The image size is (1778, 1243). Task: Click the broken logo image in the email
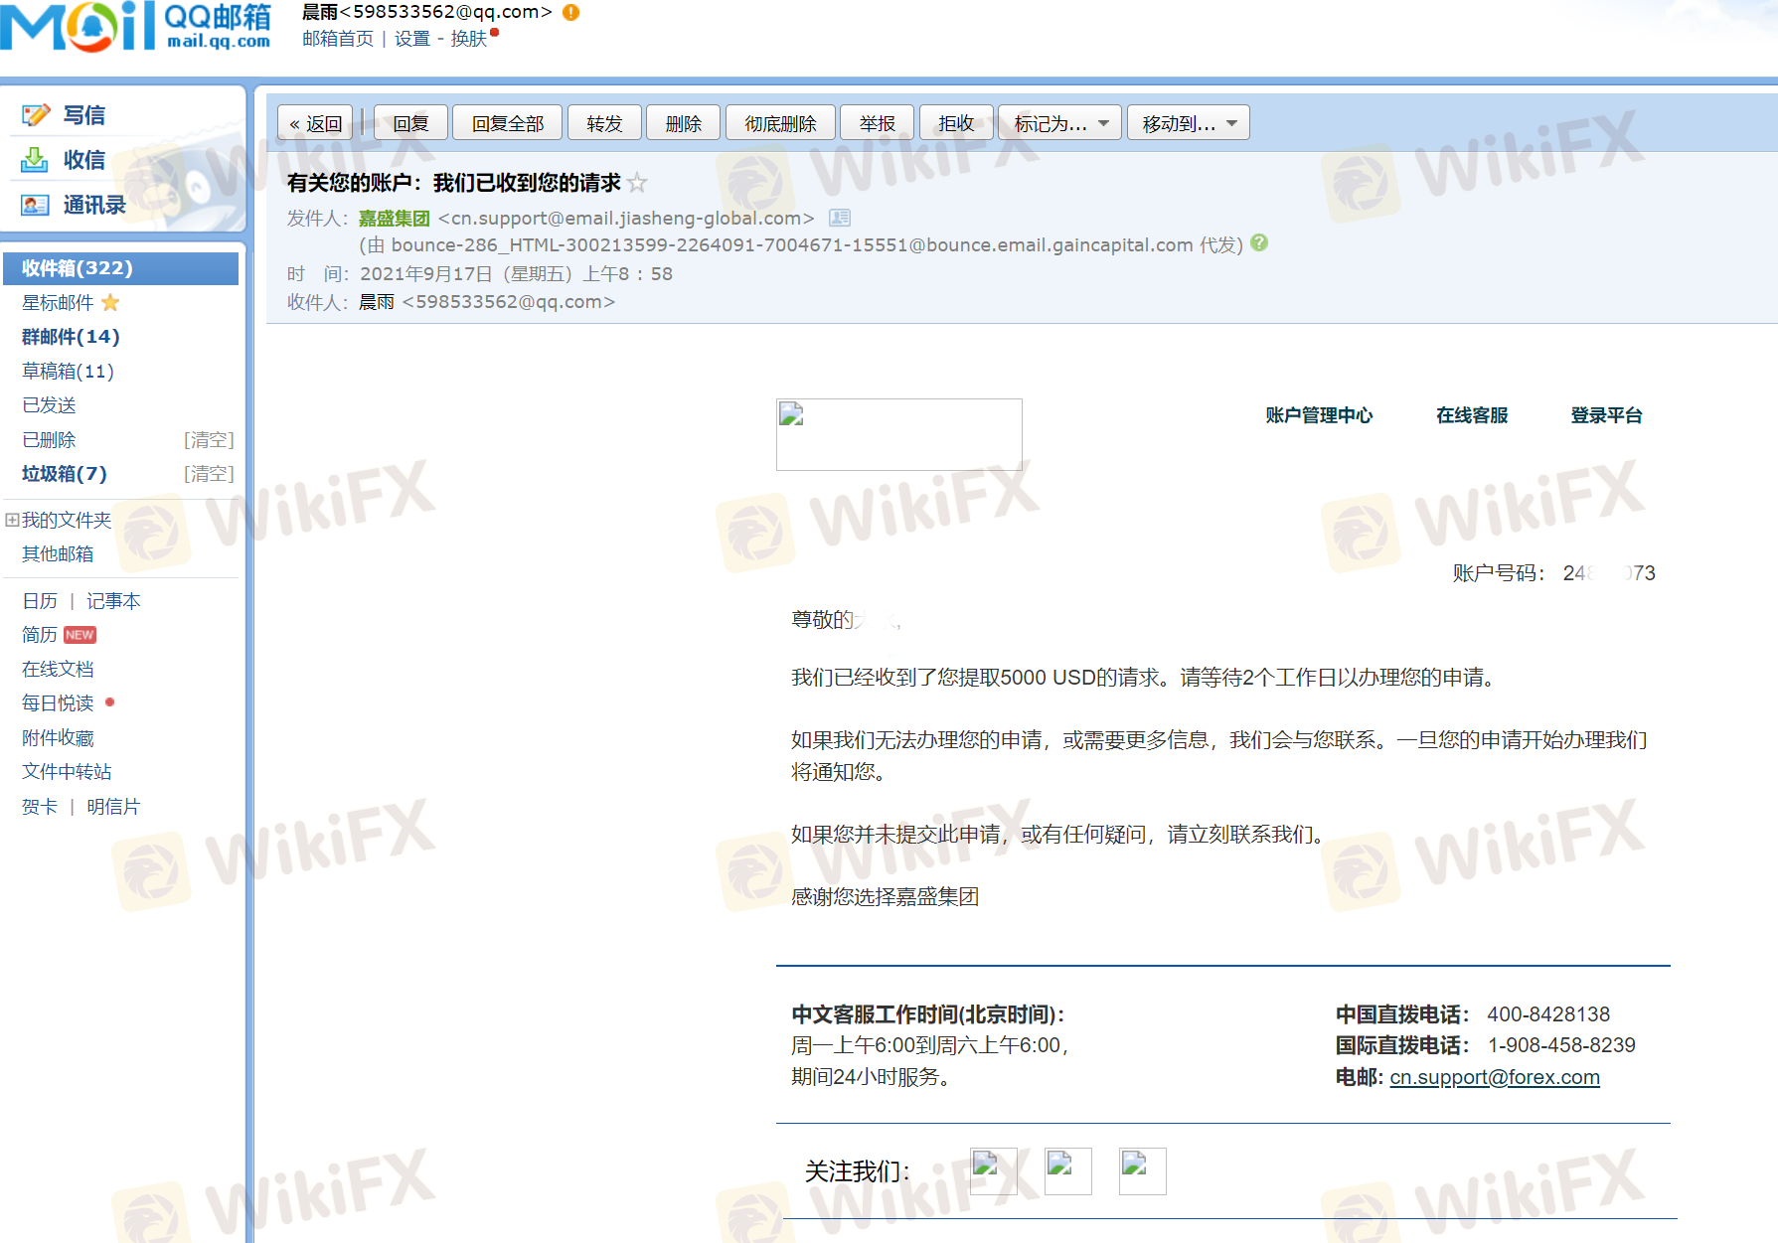click(898, 434)
